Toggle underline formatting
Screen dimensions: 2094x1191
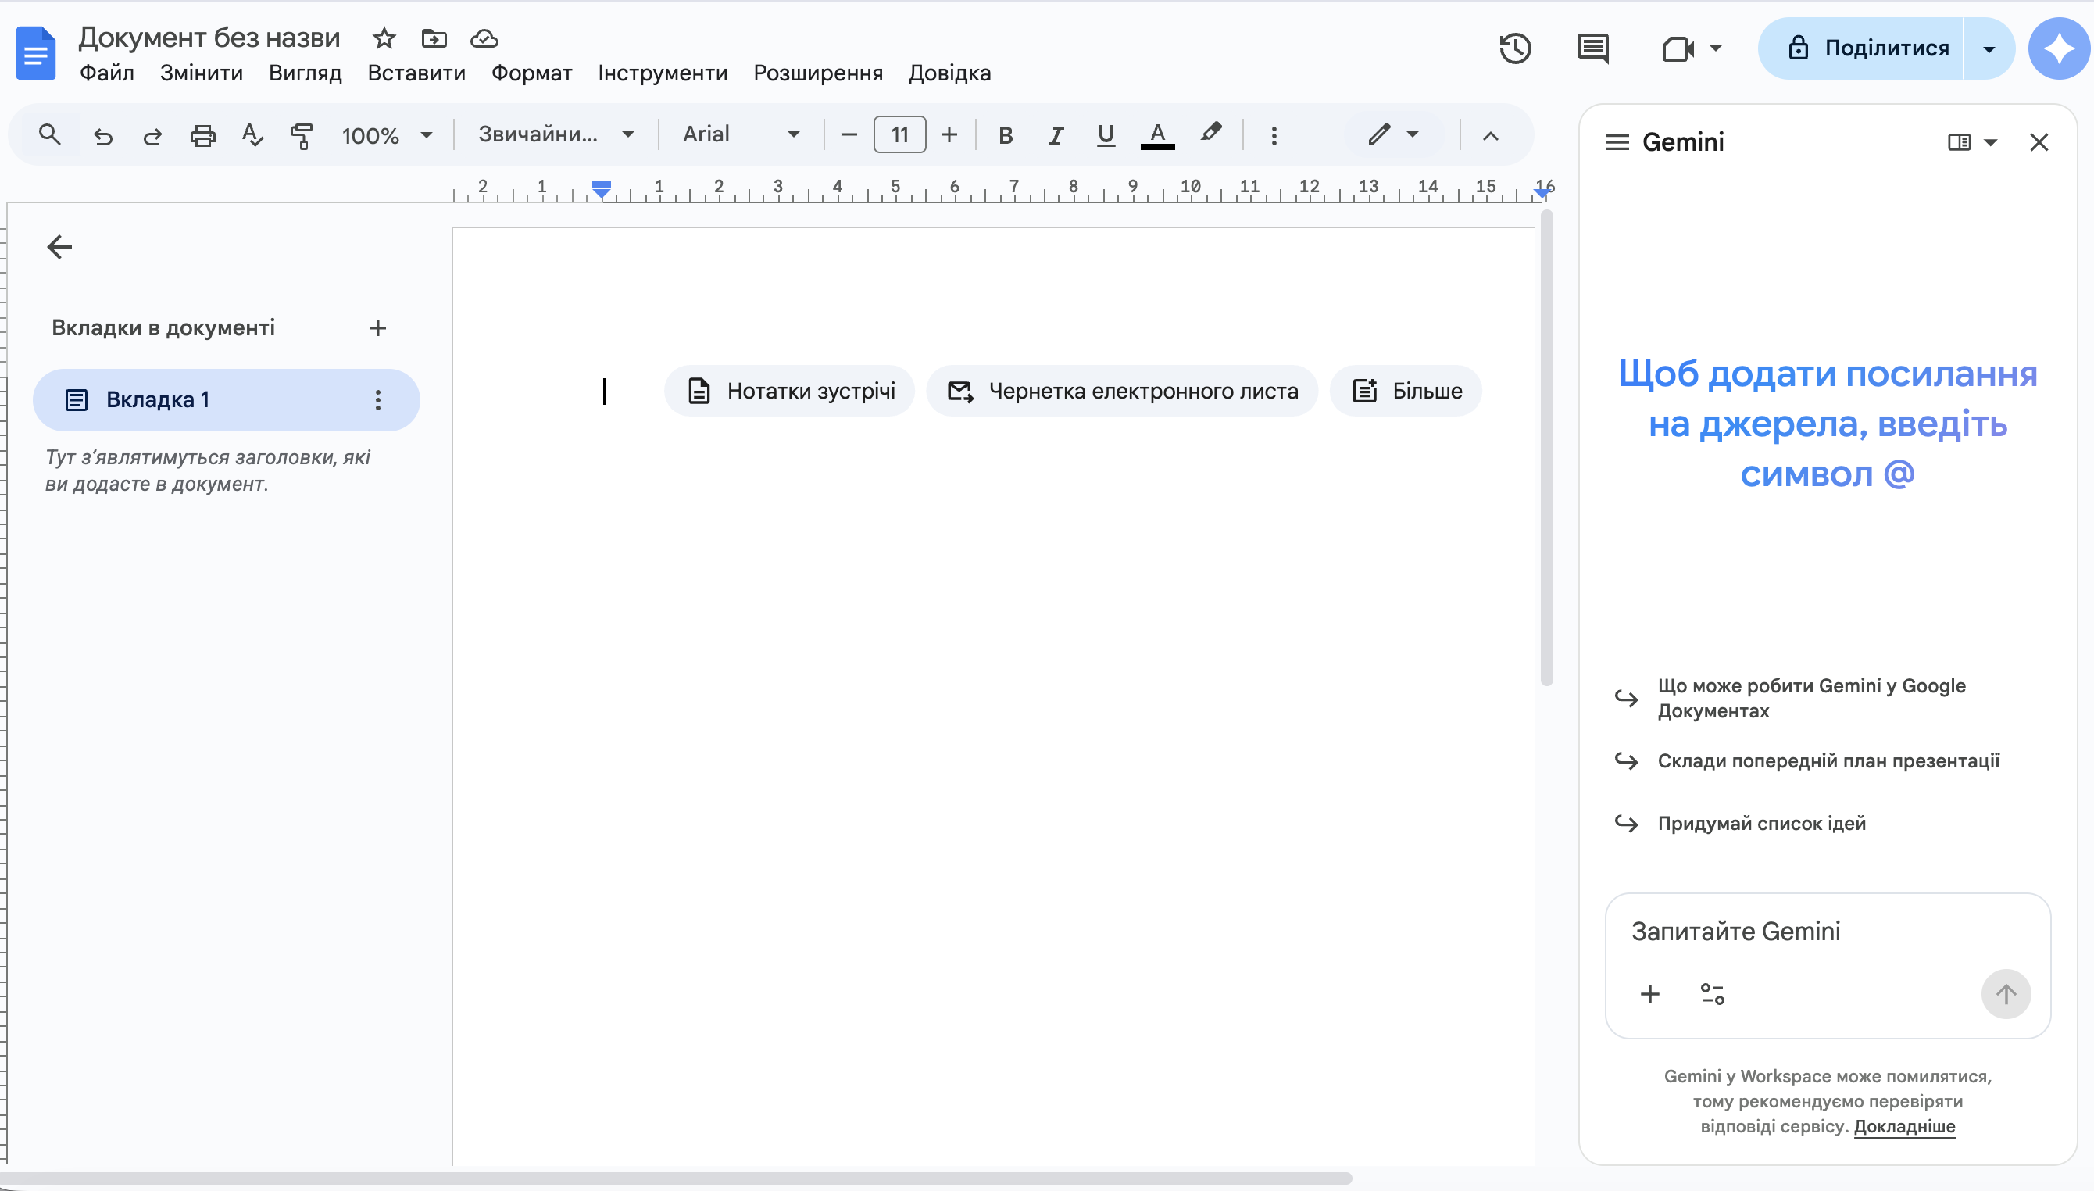1106,135
